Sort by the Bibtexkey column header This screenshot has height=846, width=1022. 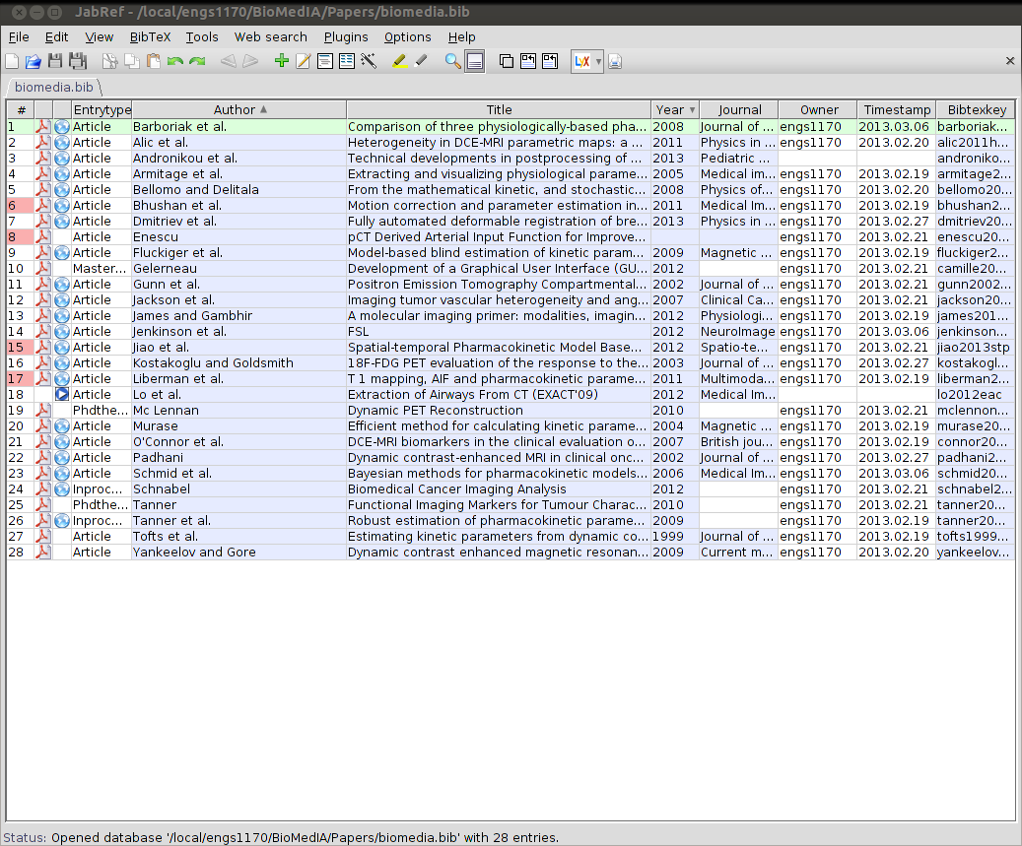coord(976,109)
